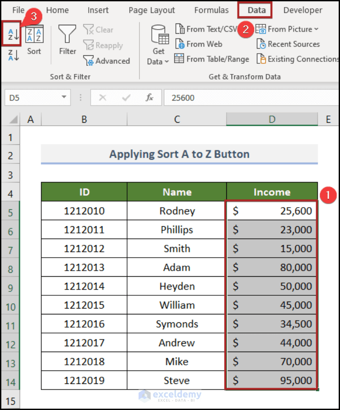Screen dimensions: 340x410
Task: Select the name cell Steve
Action: point(177,380)
